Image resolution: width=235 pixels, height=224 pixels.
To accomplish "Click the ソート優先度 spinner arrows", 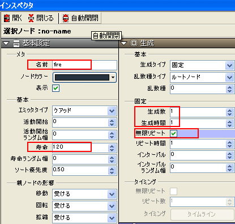I will [x=112, y=171].
